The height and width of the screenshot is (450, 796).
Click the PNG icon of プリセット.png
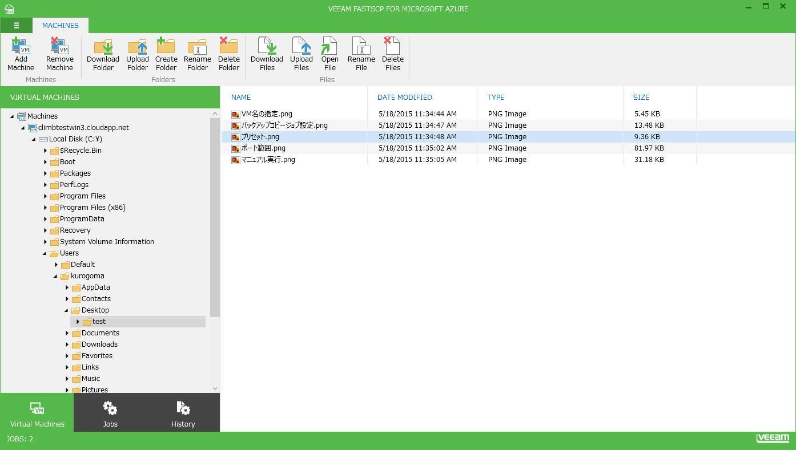coord(235,137)
